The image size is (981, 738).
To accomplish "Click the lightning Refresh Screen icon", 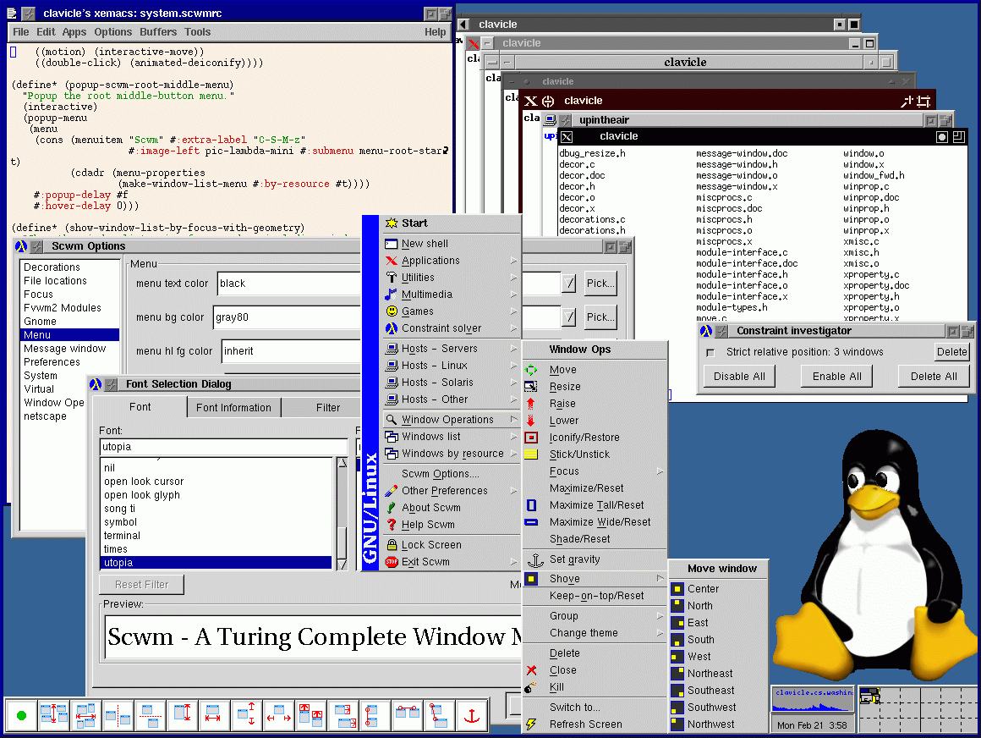I will point(531,724).
